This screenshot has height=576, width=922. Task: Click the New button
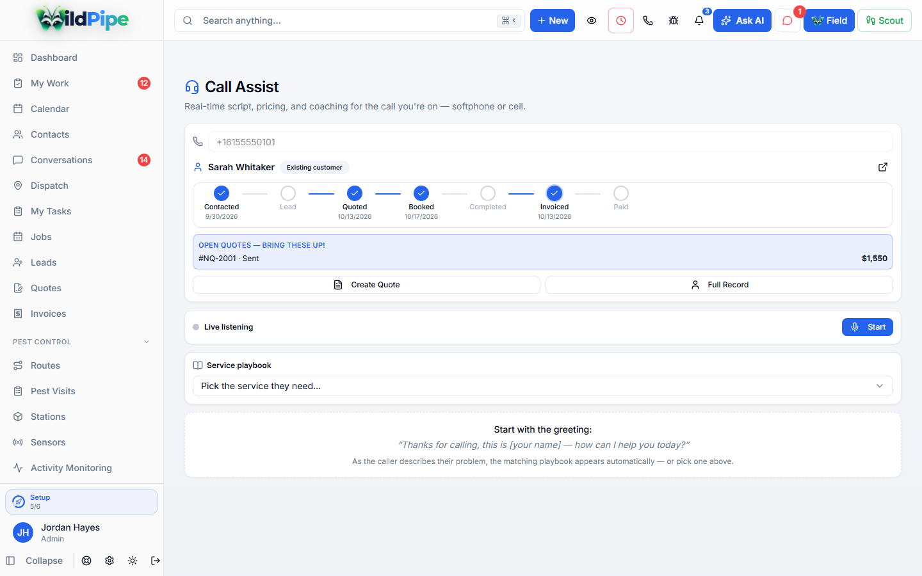tap(553, 20)
